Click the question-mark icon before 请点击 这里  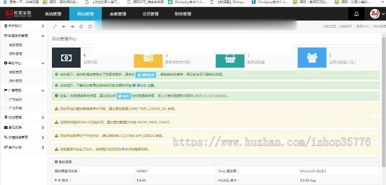tap(134, 85)
